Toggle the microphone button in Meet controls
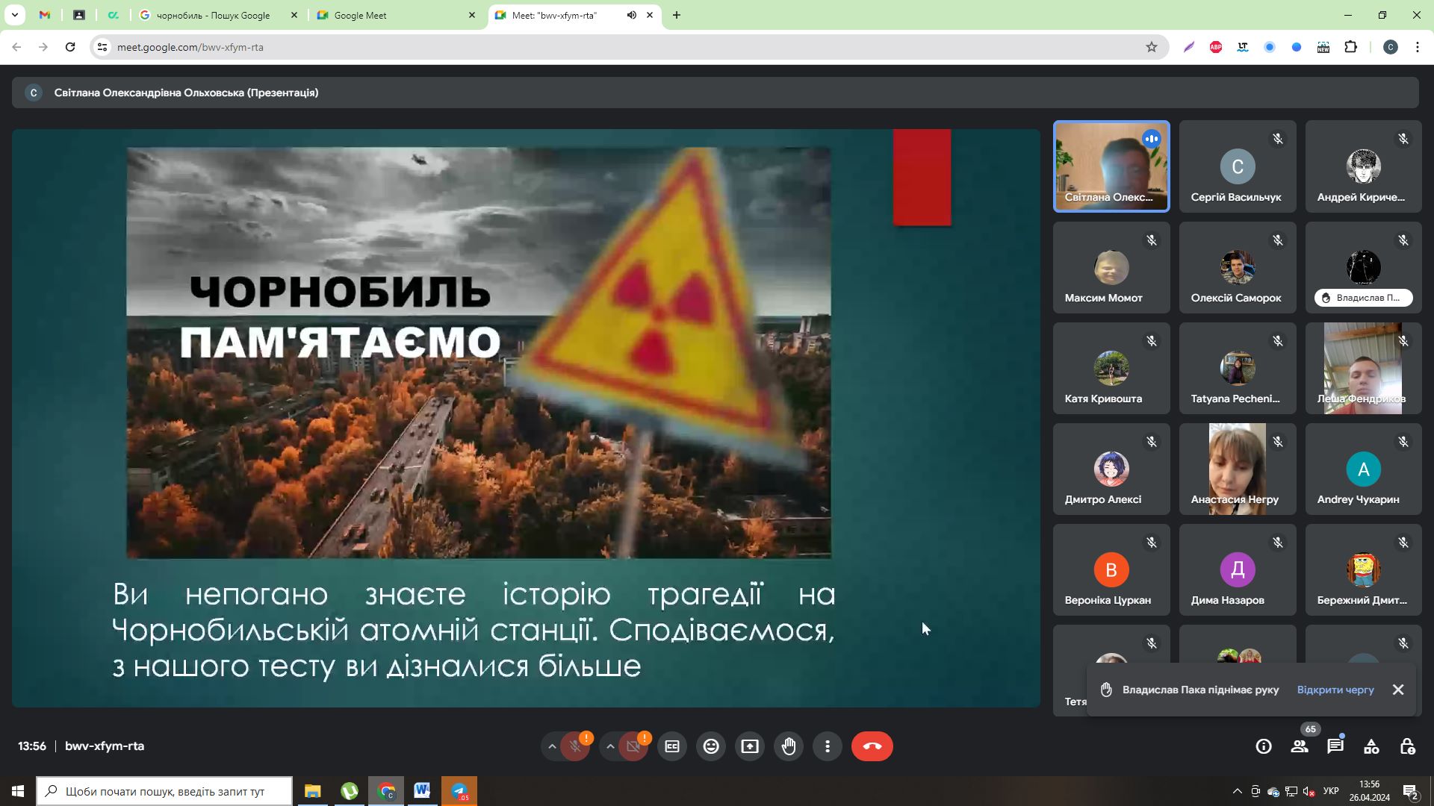The height and width of the screenshot is (806, 1434). pos(575,746)
